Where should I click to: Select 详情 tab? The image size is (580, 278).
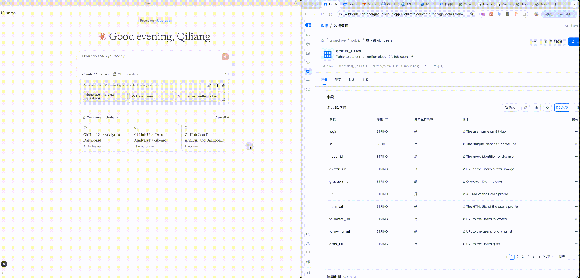pos(324,80)
